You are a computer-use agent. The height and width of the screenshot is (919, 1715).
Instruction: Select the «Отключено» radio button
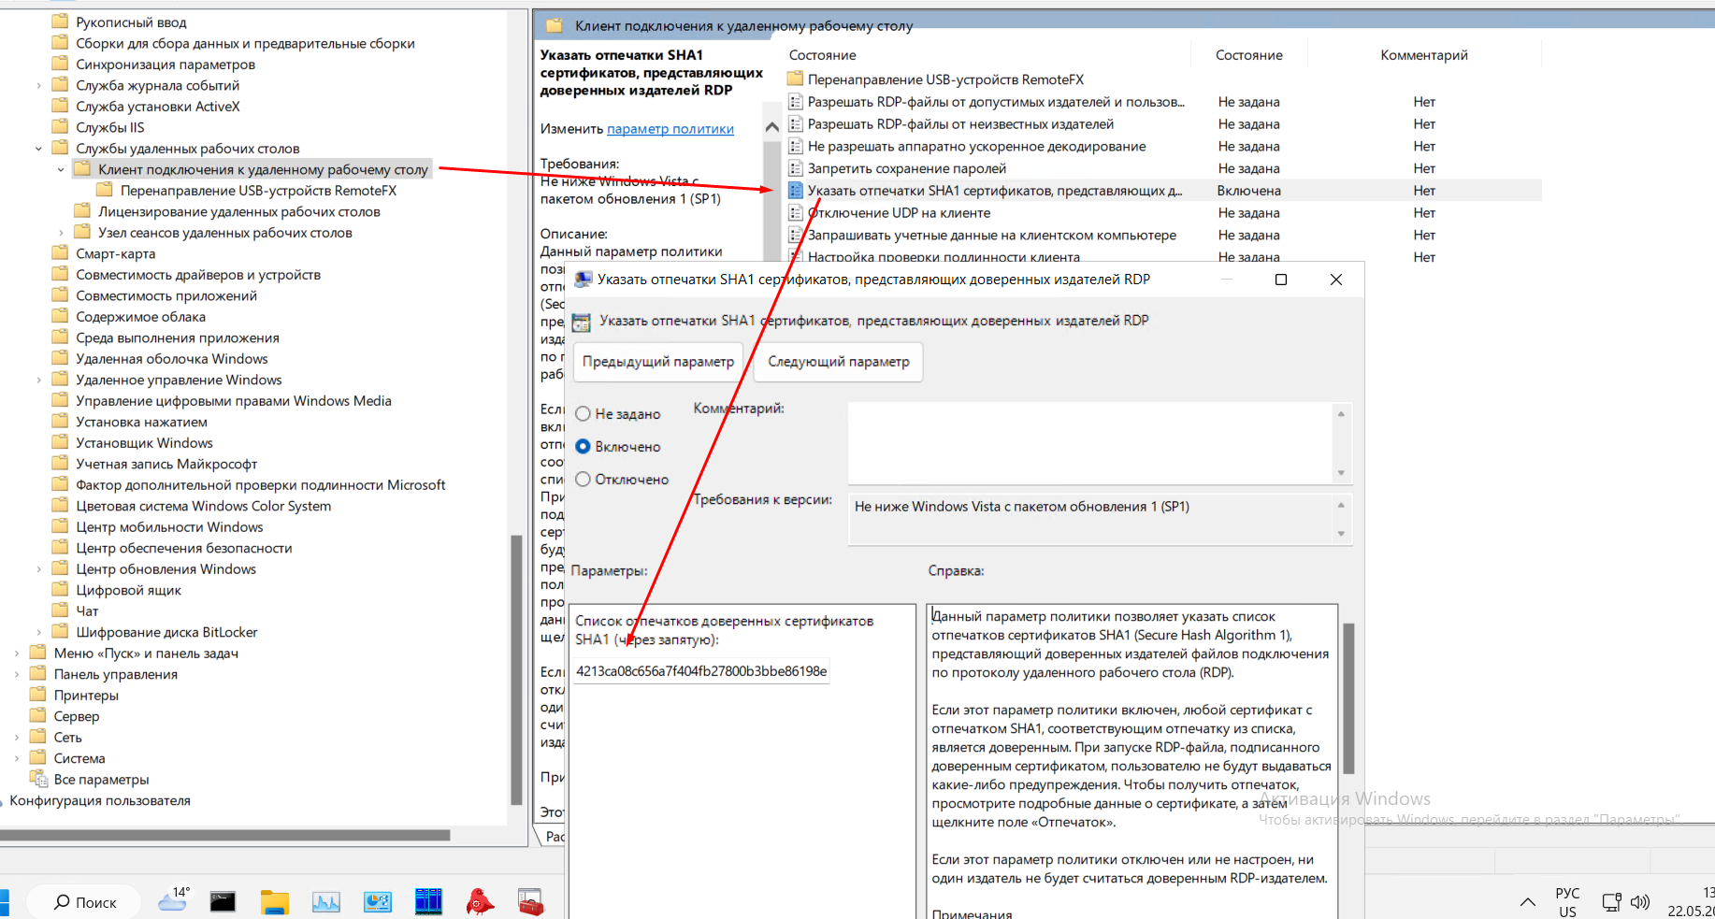pyautogui.click(x=583, y=479)
